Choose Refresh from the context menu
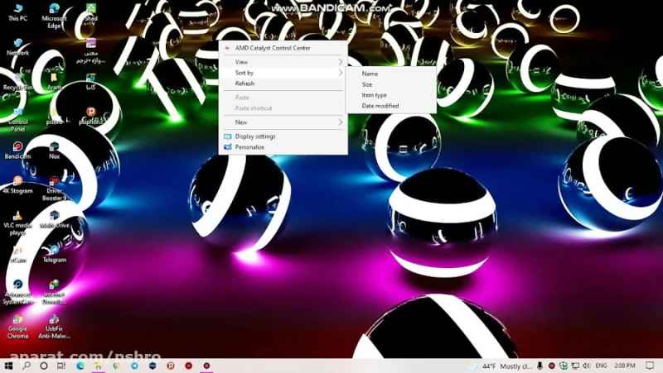Image resolution: width=663 pixels, height=373 pixels. point(283,84)
